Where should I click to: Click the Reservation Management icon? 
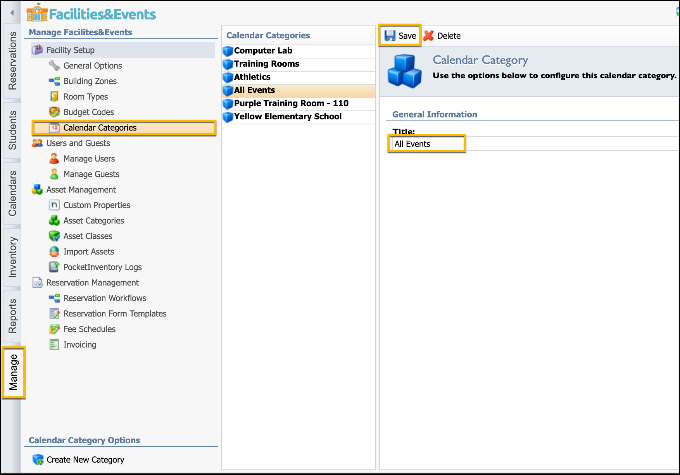37,282
